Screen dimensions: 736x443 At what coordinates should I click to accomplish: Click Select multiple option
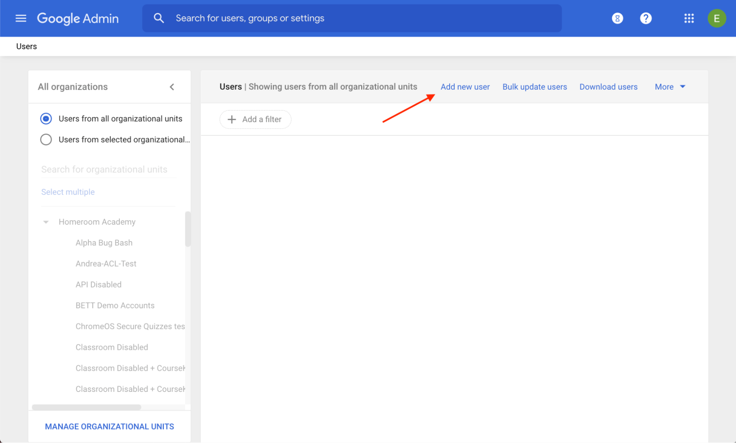pyautogui.click(x=67, y=192)
